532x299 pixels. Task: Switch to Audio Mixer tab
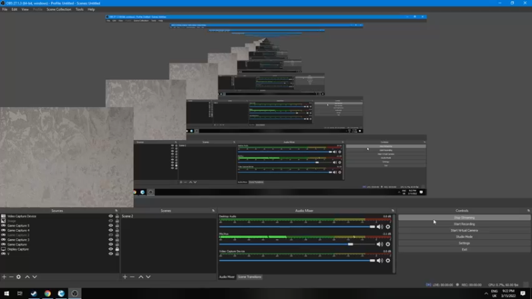(227, 277)
